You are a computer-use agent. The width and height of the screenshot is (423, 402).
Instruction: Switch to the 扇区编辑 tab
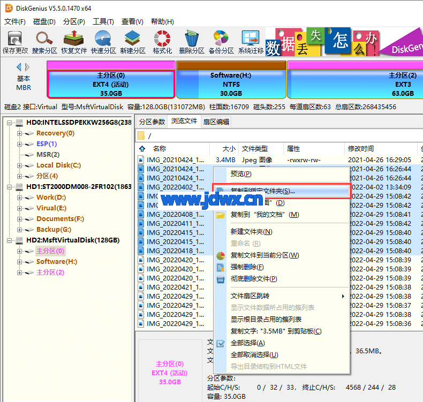tap(216, 122)
